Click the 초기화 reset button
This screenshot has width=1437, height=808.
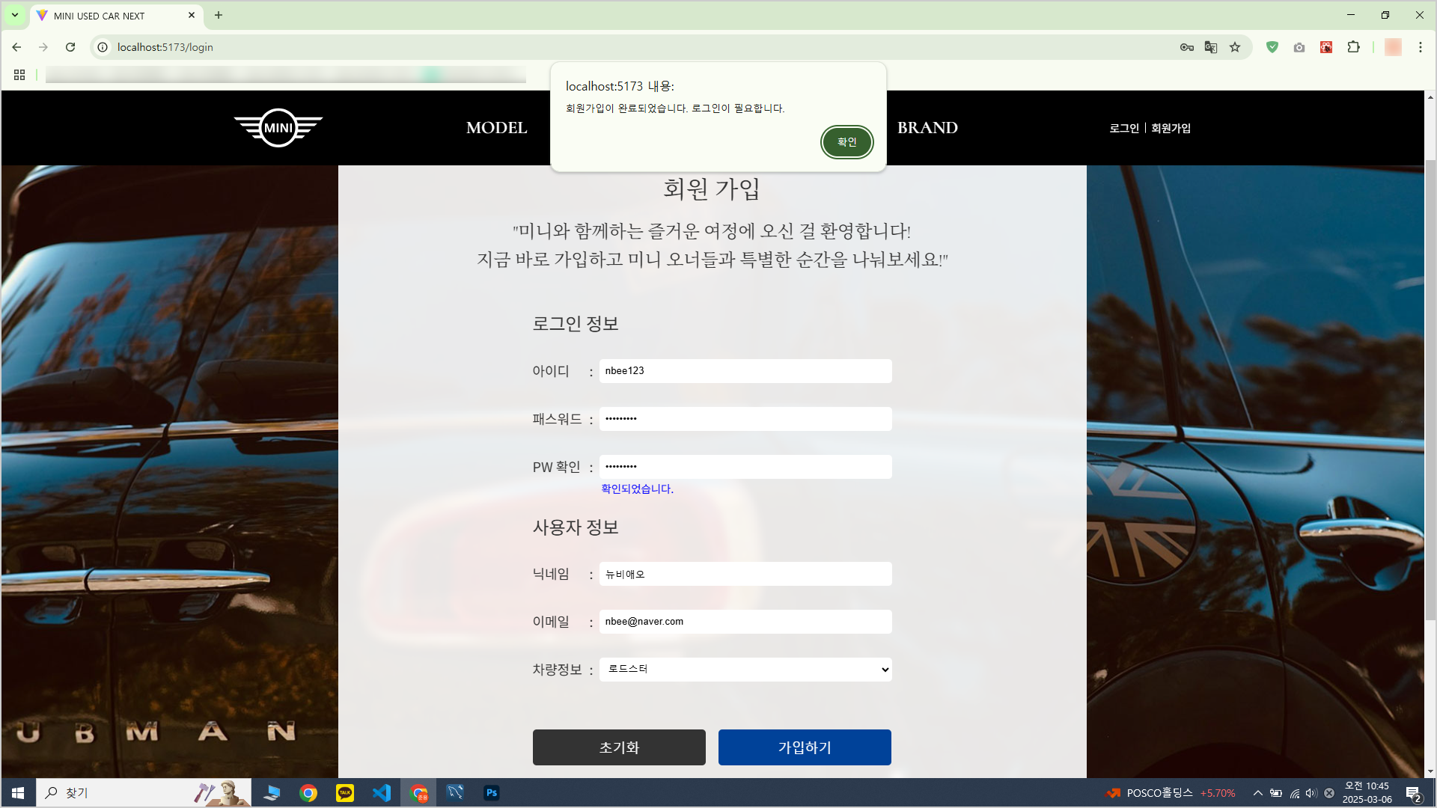pos(619,747)
